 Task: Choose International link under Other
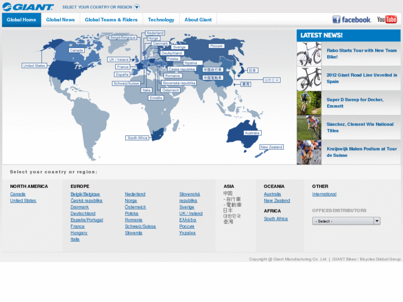click(324, 194)
